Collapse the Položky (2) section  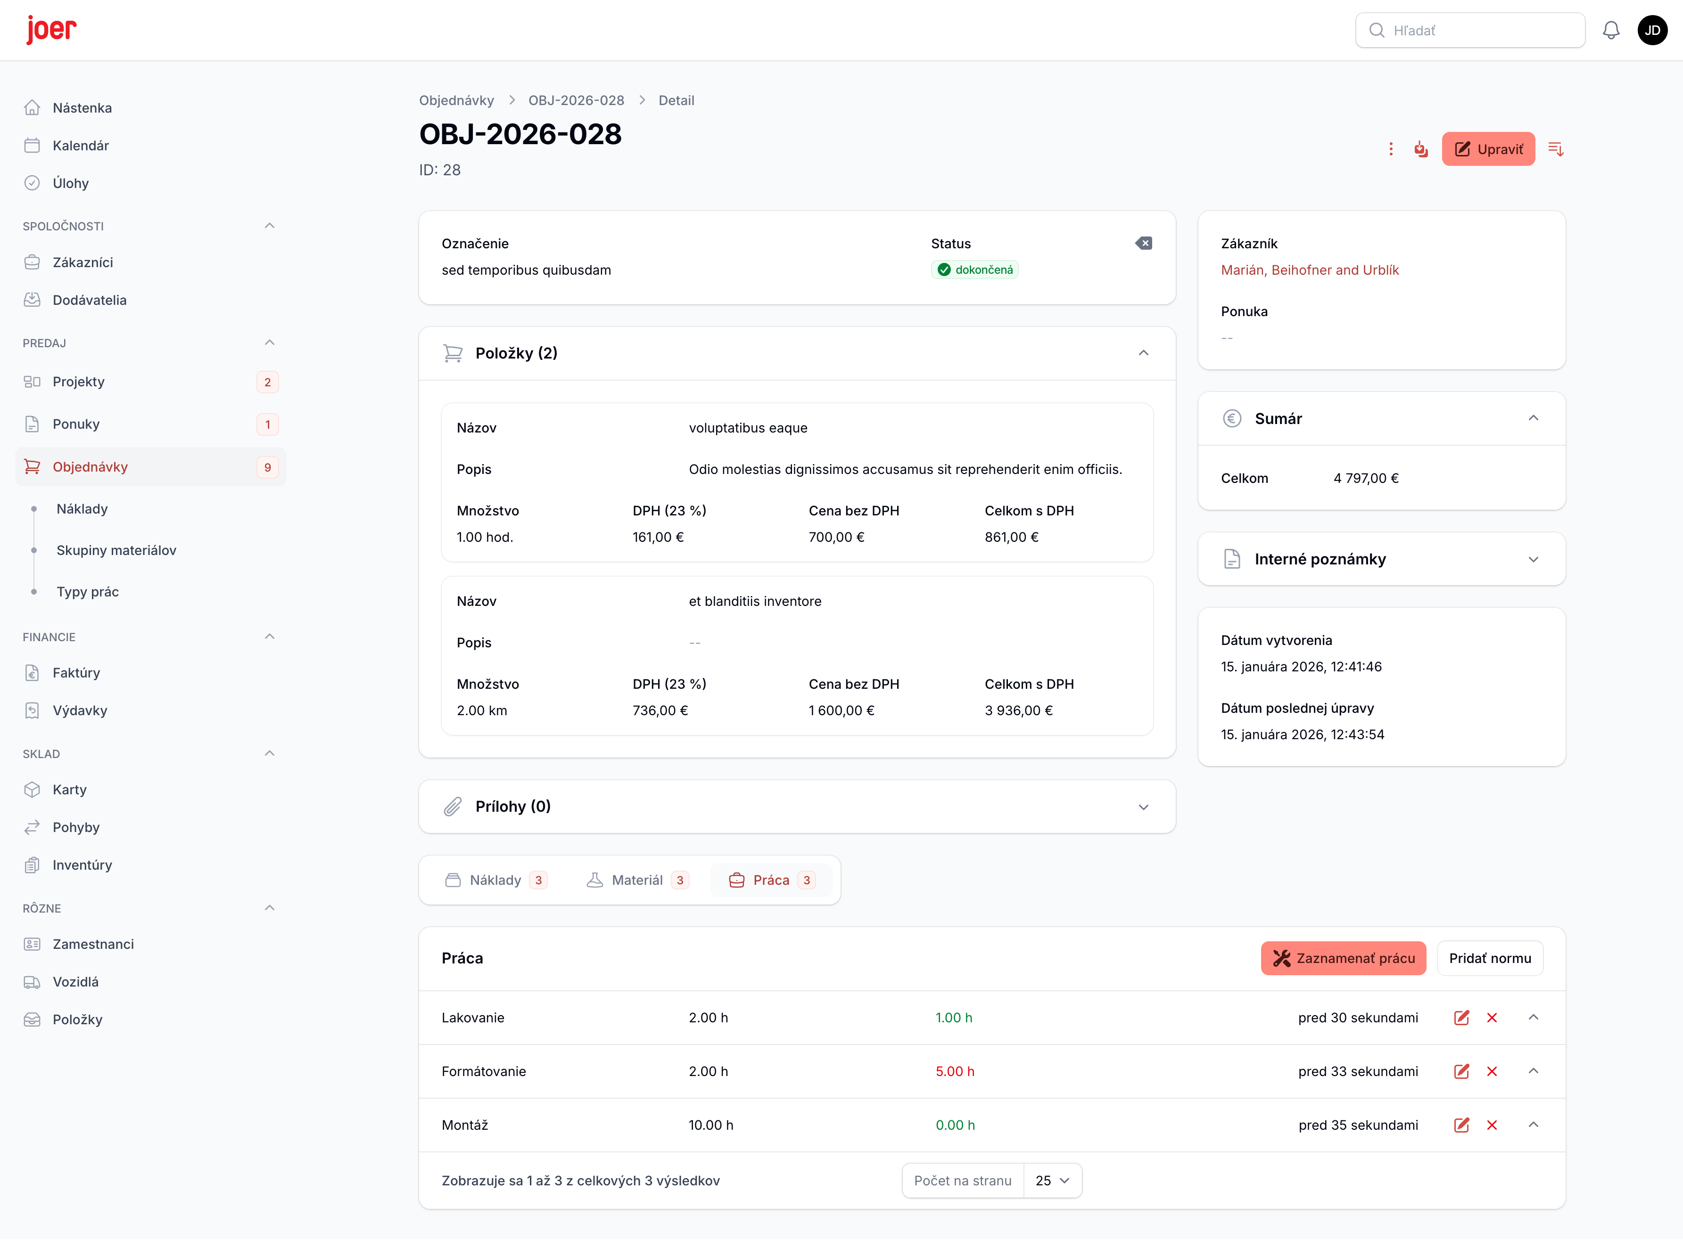point(1143,353)
